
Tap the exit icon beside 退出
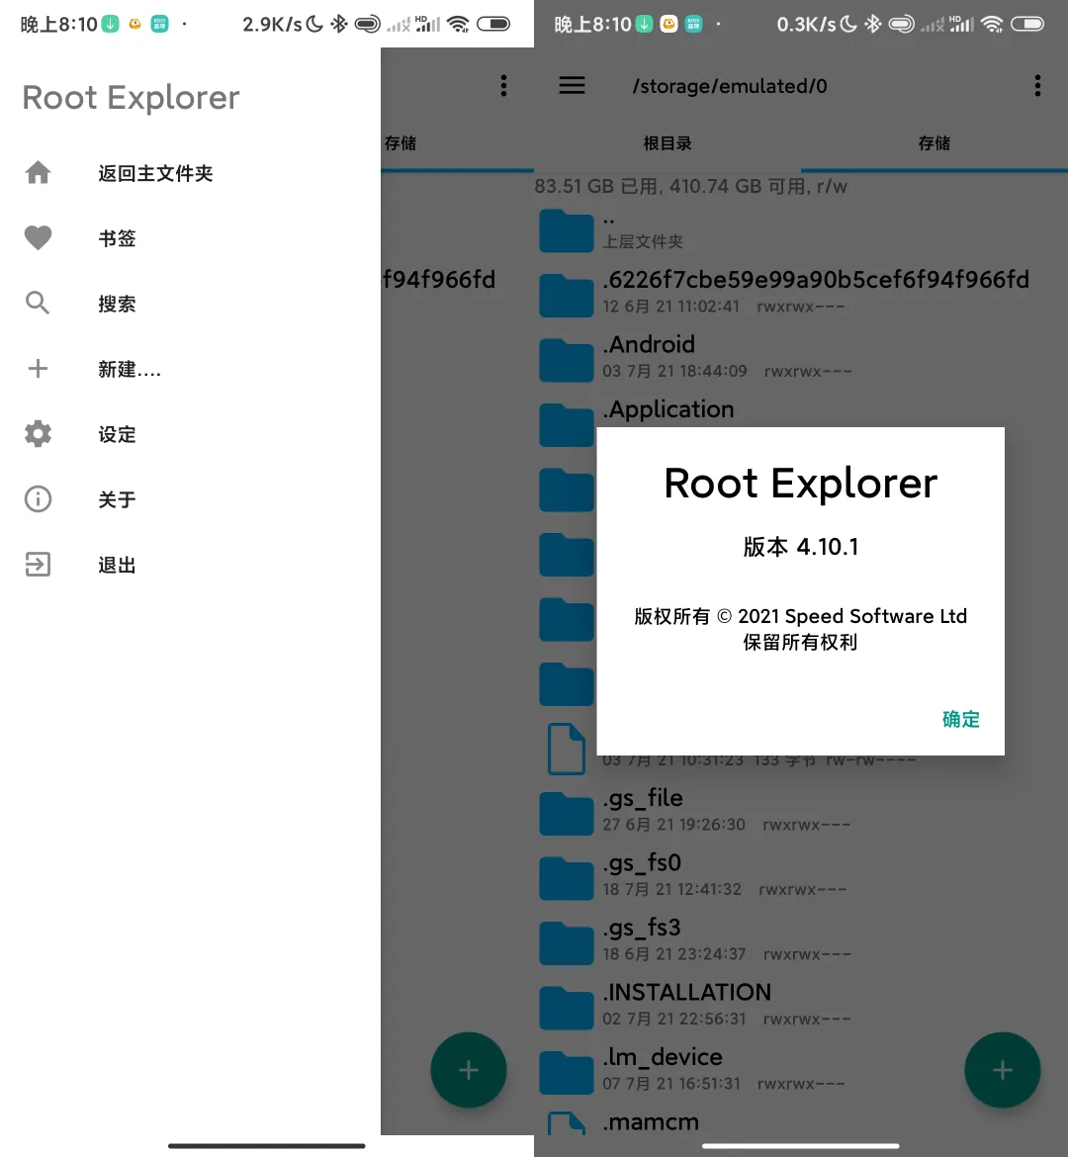pos(38,565)
